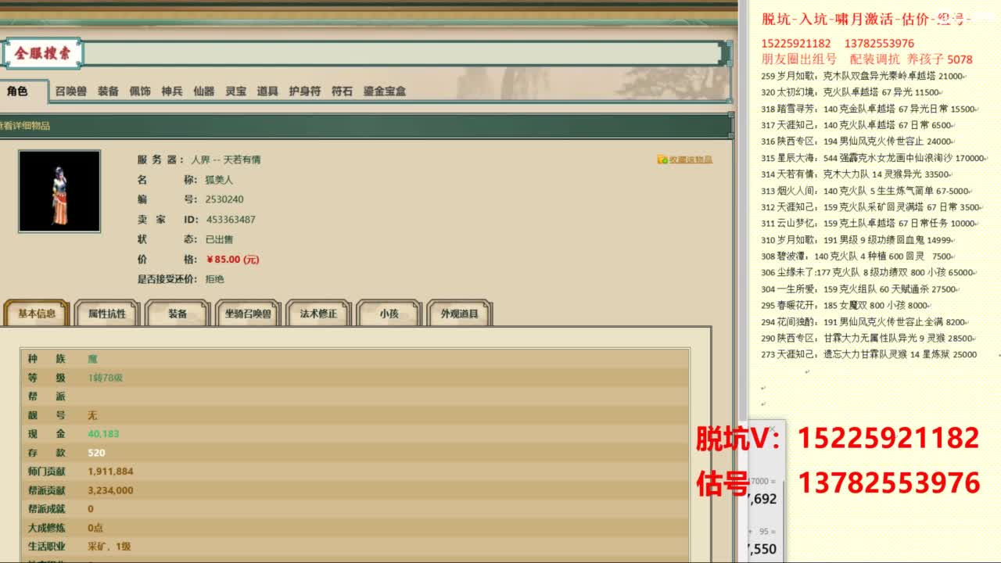Click the 收藏该物品 link text
The image size is (1001, 563).
click(691, 160)
